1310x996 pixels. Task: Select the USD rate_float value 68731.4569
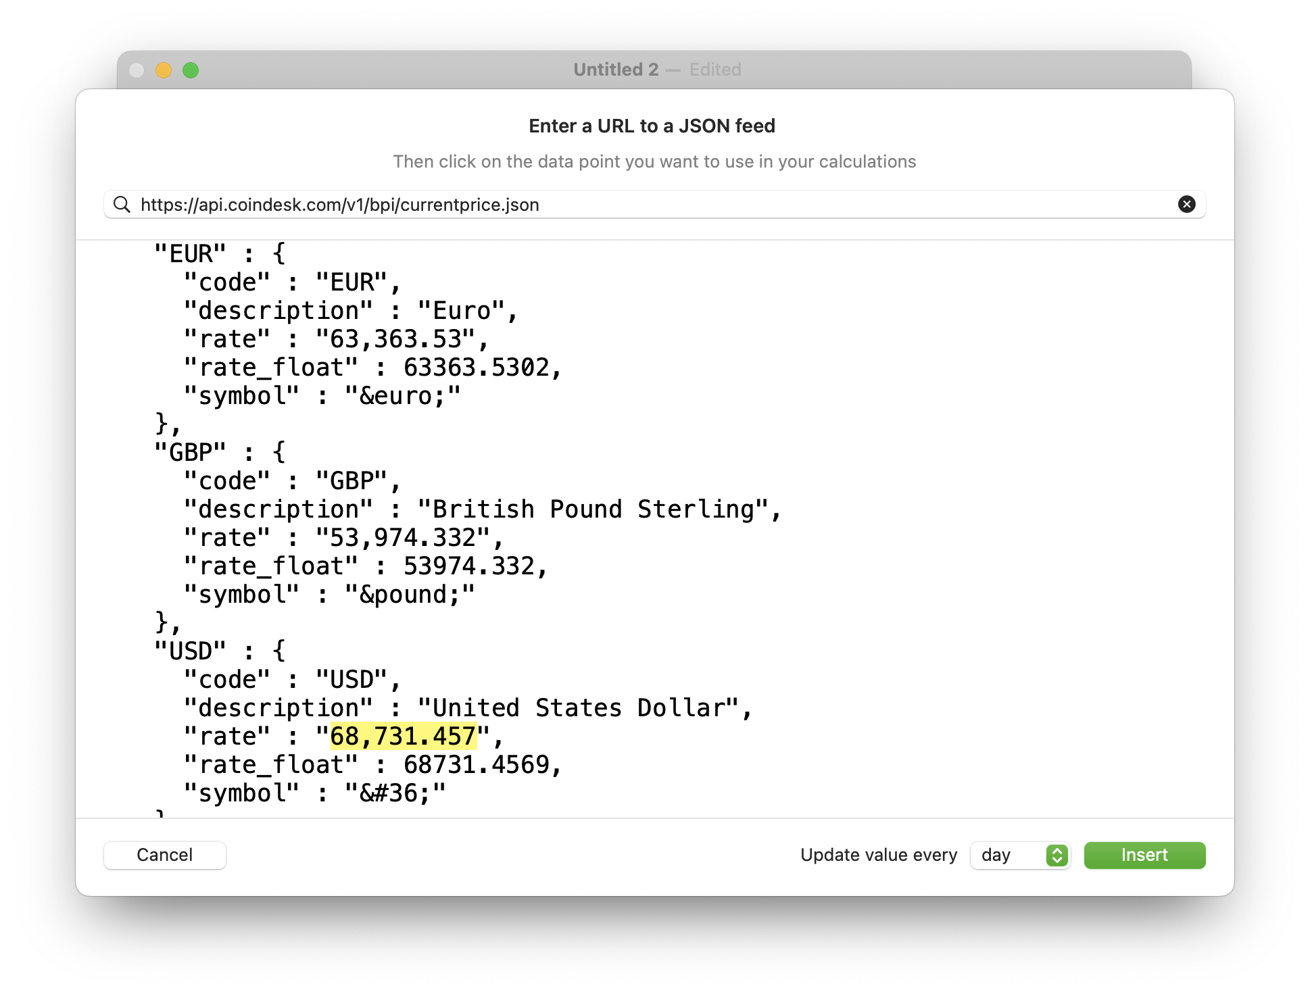(x=476, y=764)
